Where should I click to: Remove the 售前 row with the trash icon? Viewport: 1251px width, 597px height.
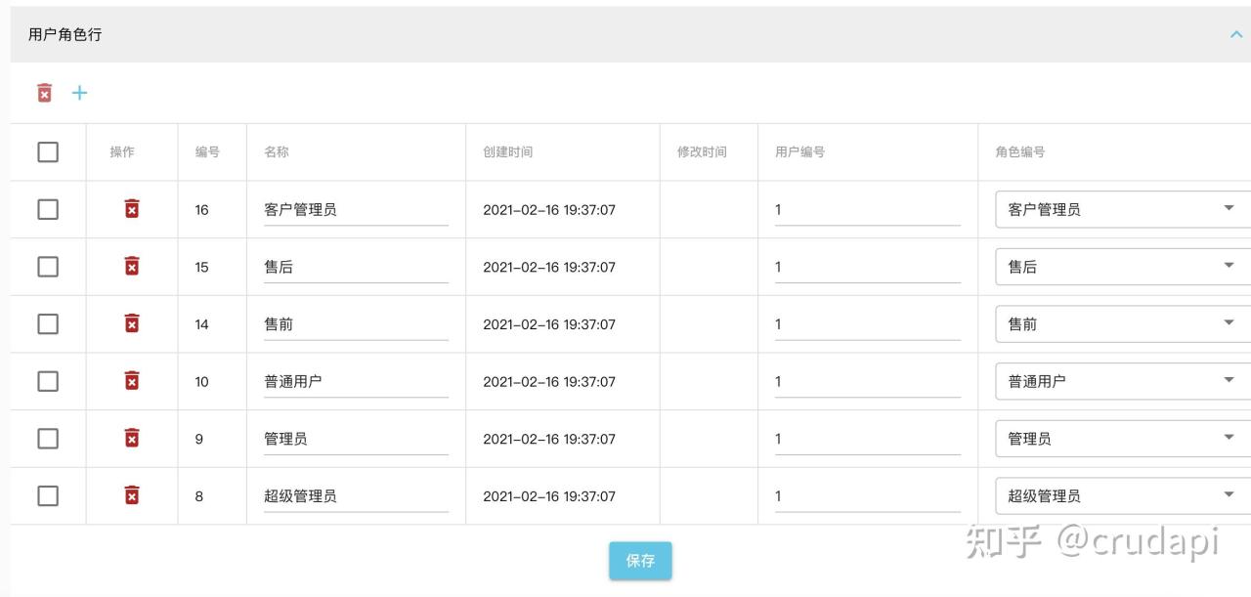[132, 323]
